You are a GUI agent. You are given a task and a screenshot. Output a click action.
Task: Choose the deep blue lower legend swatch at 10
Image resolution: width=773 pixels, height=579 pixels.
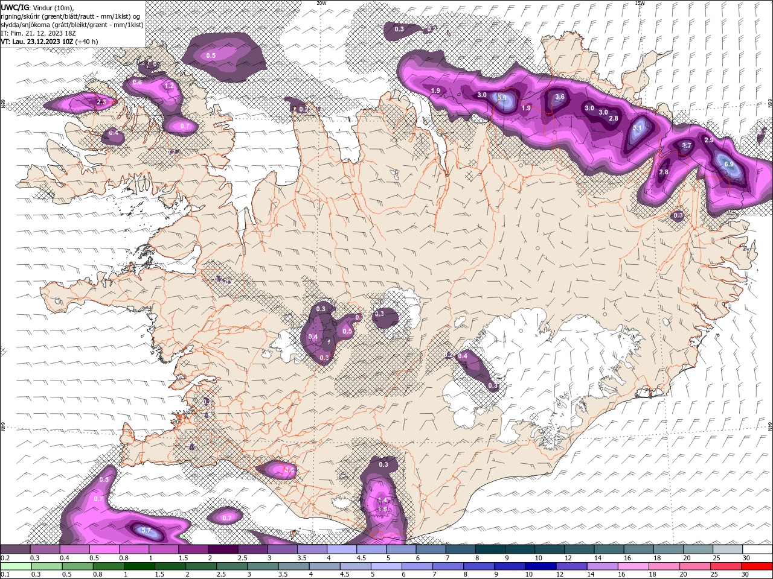[540, 566]
